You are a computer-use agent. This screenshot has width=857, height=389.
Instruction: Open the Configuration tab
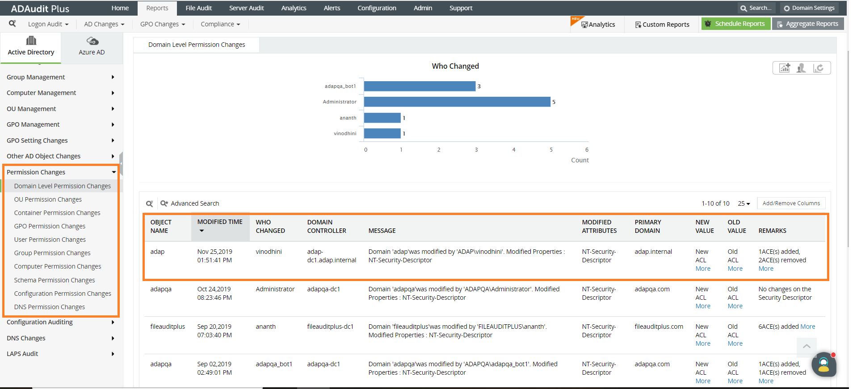tap(377, 8)
